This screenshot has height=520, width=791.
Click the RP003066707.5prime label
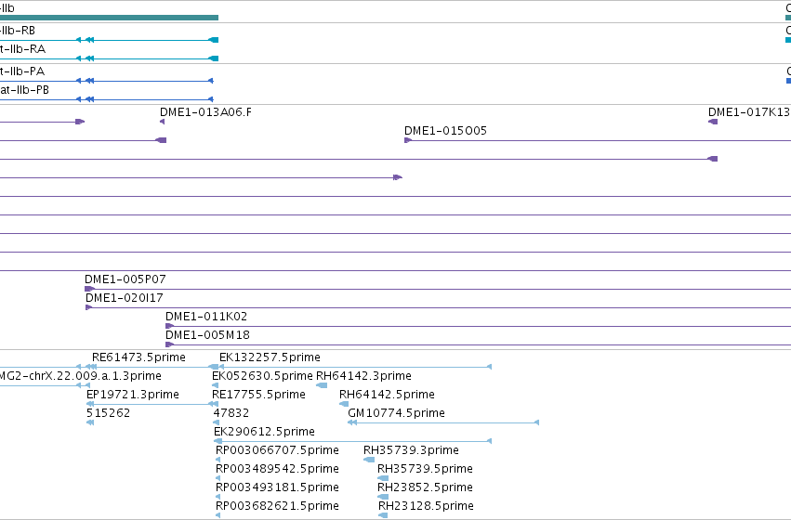pyautogui.click(x=277, y=450)
